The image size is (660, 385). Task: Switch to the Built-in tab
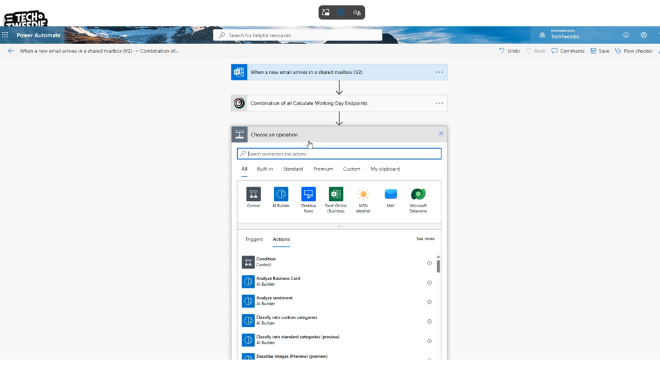[265, 169]
